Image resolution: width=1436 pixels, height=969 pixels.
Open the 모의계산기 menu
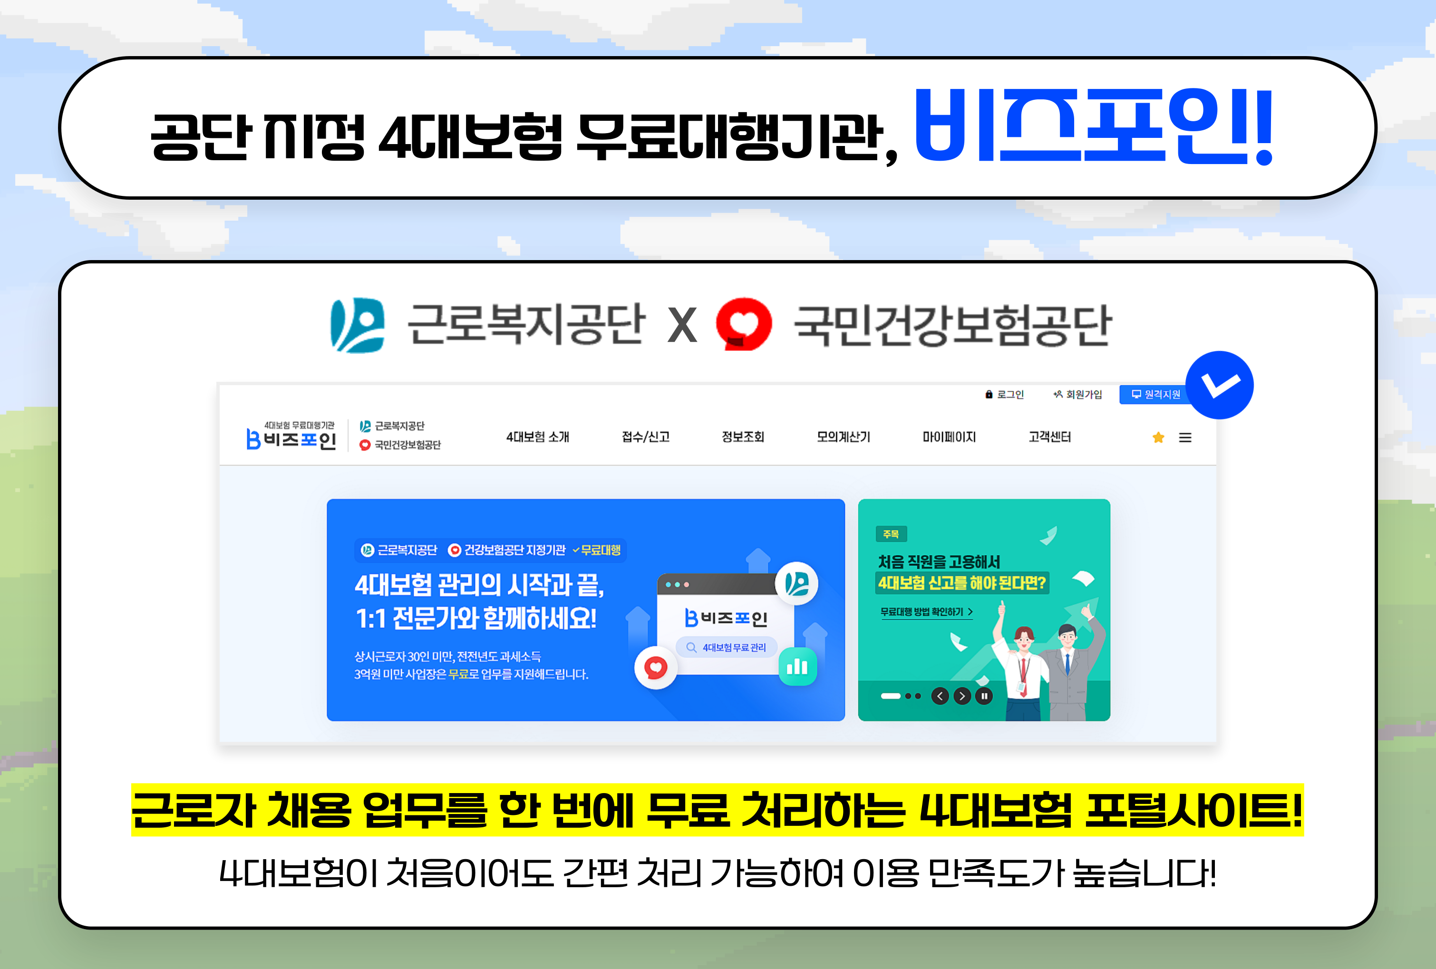pos(844,437)
